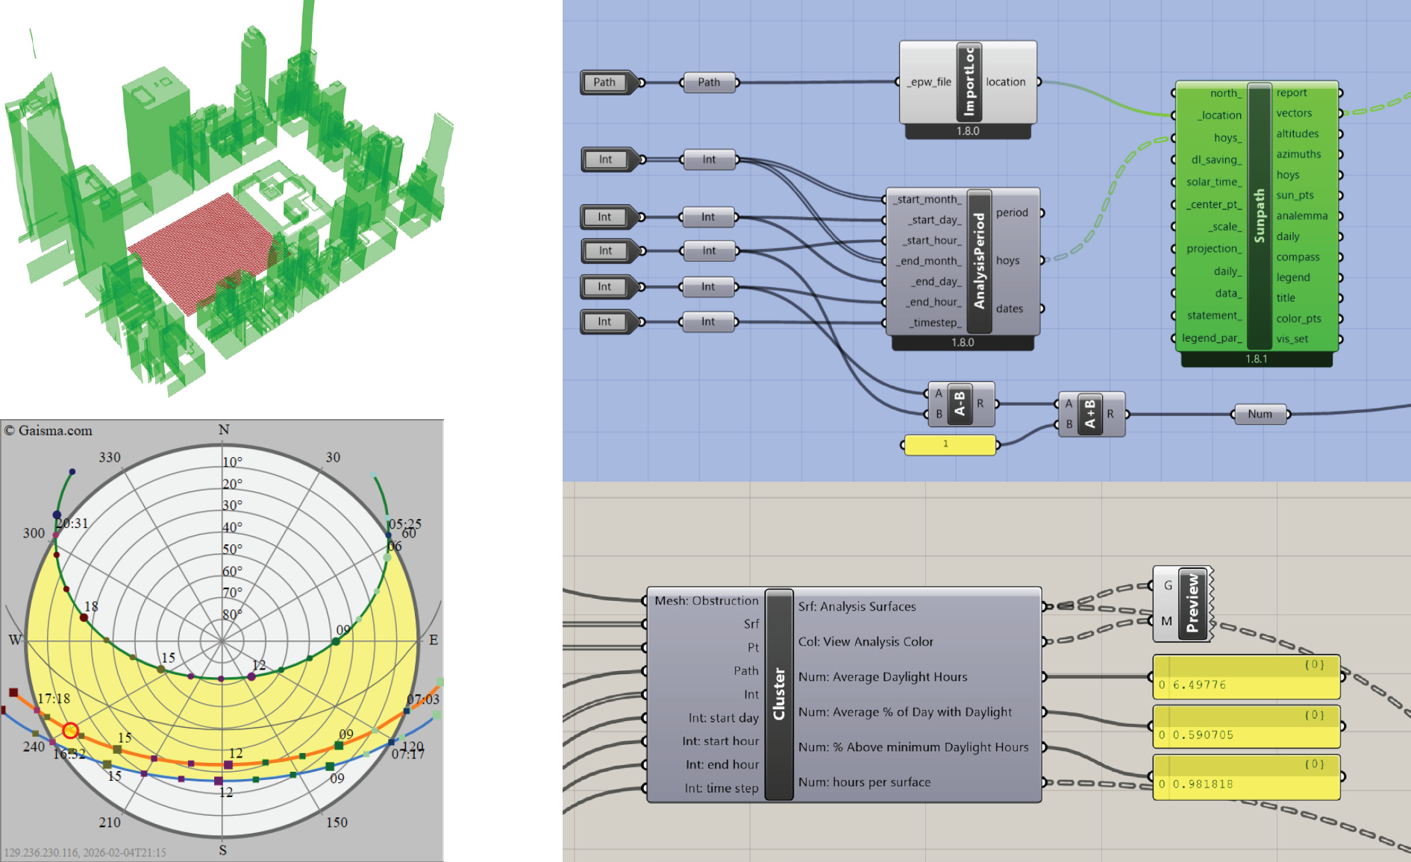The height and width of the screenshot is (862, 1411).
Task: Click the A-B subtraction component
Action: coord(960,403)
